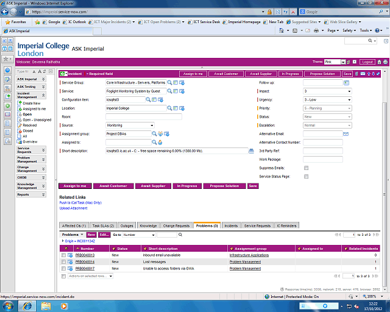Open the lookup magnifier next to Location
This screenshot has width=390, height=312.
(169, 108)
